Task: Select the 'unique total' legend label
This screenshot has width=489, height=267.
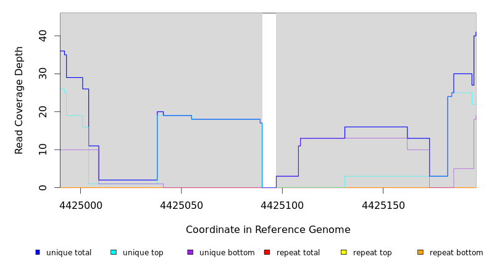Action: point(69,253)
